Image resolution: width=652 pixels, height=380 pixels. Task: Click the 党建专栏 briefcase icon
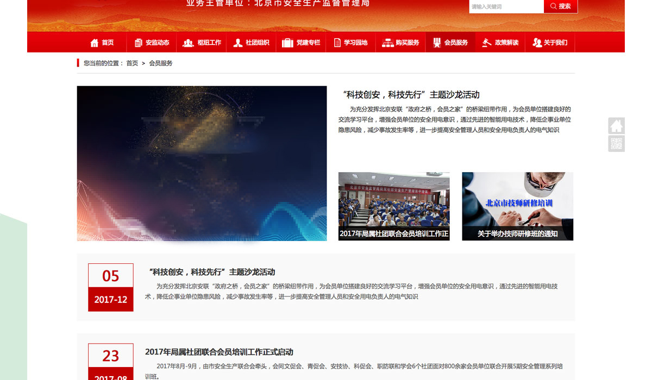coord(287,43)
